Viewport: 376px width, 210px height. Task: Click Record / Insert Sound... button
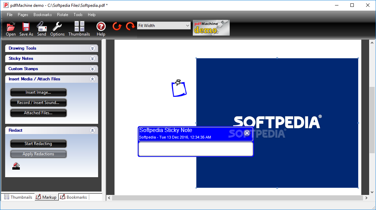[38, 103]
